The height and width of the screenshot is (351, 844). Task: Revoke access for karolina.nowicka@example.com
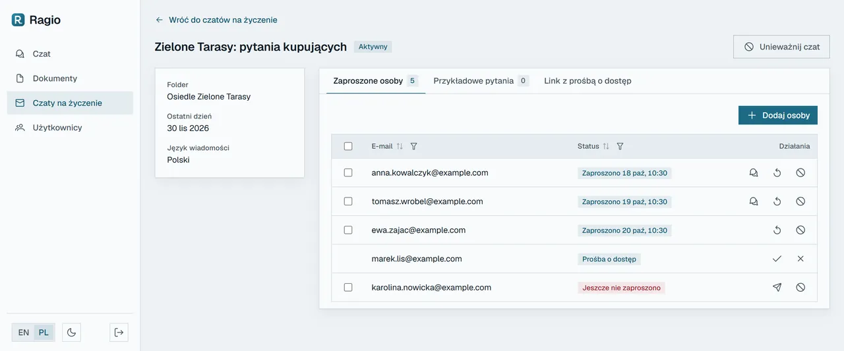pos(800,288)
